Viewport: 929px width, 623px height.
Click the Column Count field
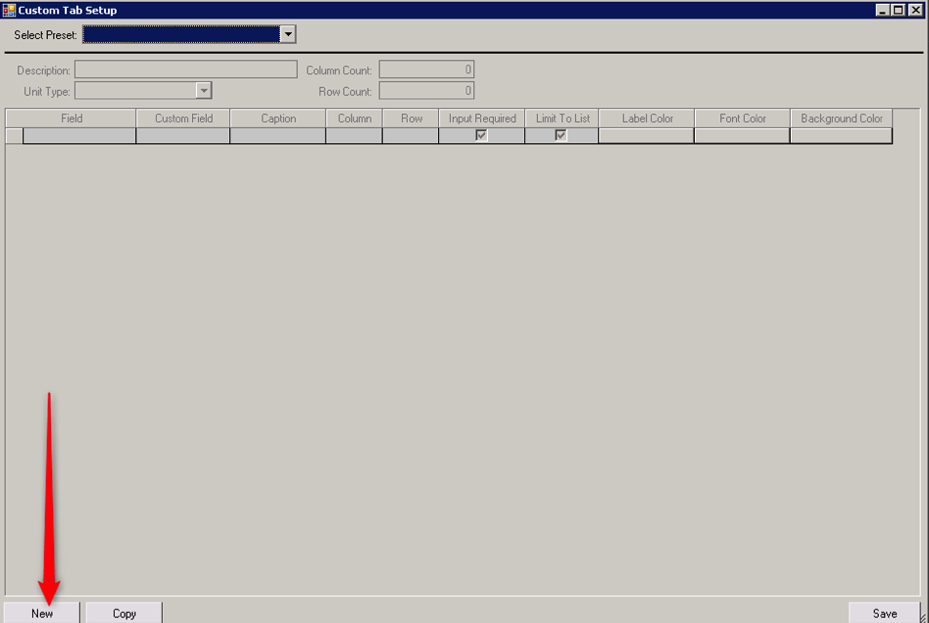coord(426,70)
